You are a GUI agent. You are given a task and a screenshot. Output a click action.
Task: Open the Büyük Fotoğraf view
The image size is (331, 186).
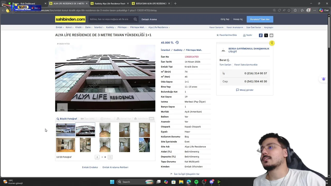click(67, 119)
